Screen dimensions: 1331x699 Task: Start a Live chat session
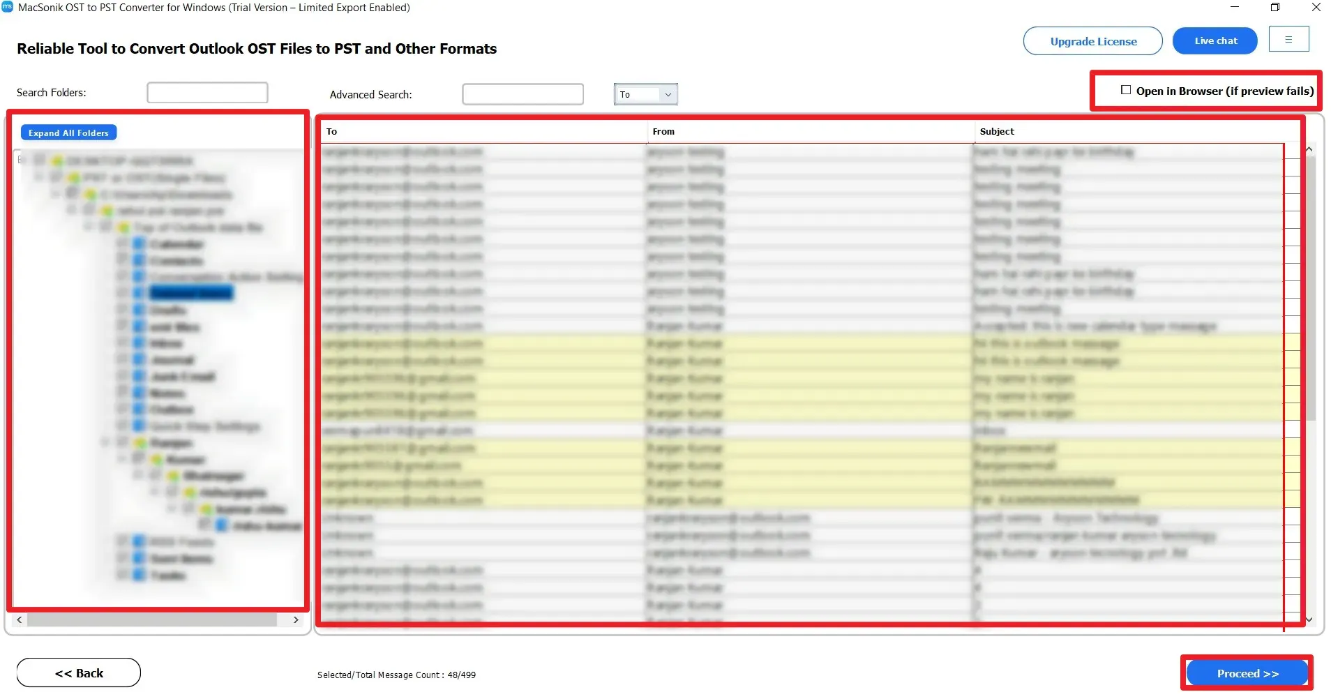click(x=1215, y=40)
